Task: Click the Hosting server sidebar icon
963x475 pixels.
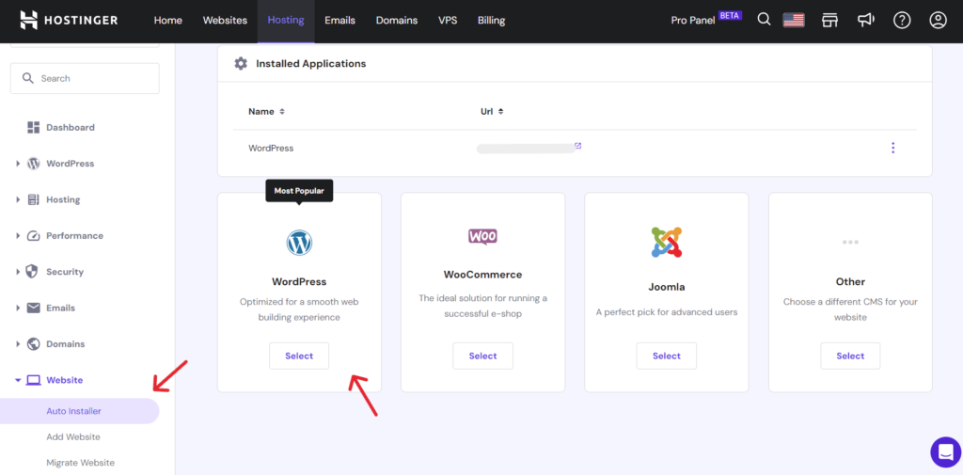Action: coord(34,199)
